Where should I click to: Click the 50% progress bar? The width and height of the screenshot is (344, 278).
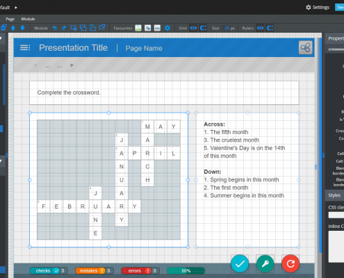pos(186,270)
